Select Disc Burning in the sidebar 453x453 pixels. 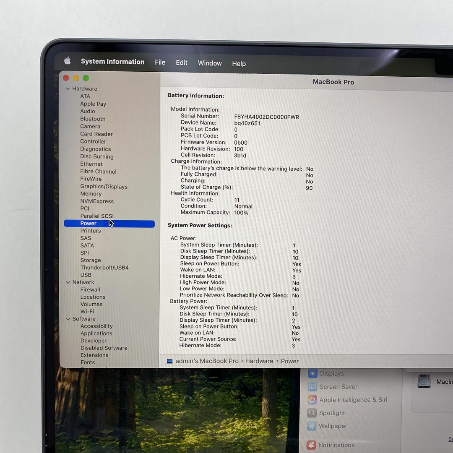click(97, 156)
